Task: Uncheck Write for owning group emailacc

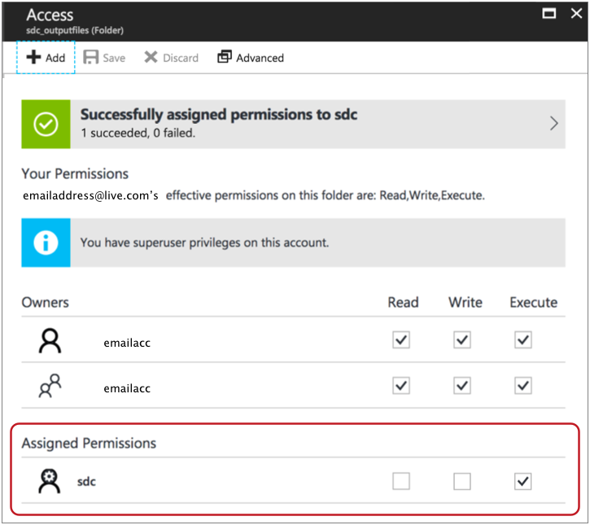Action: click(x=462, y=386)
